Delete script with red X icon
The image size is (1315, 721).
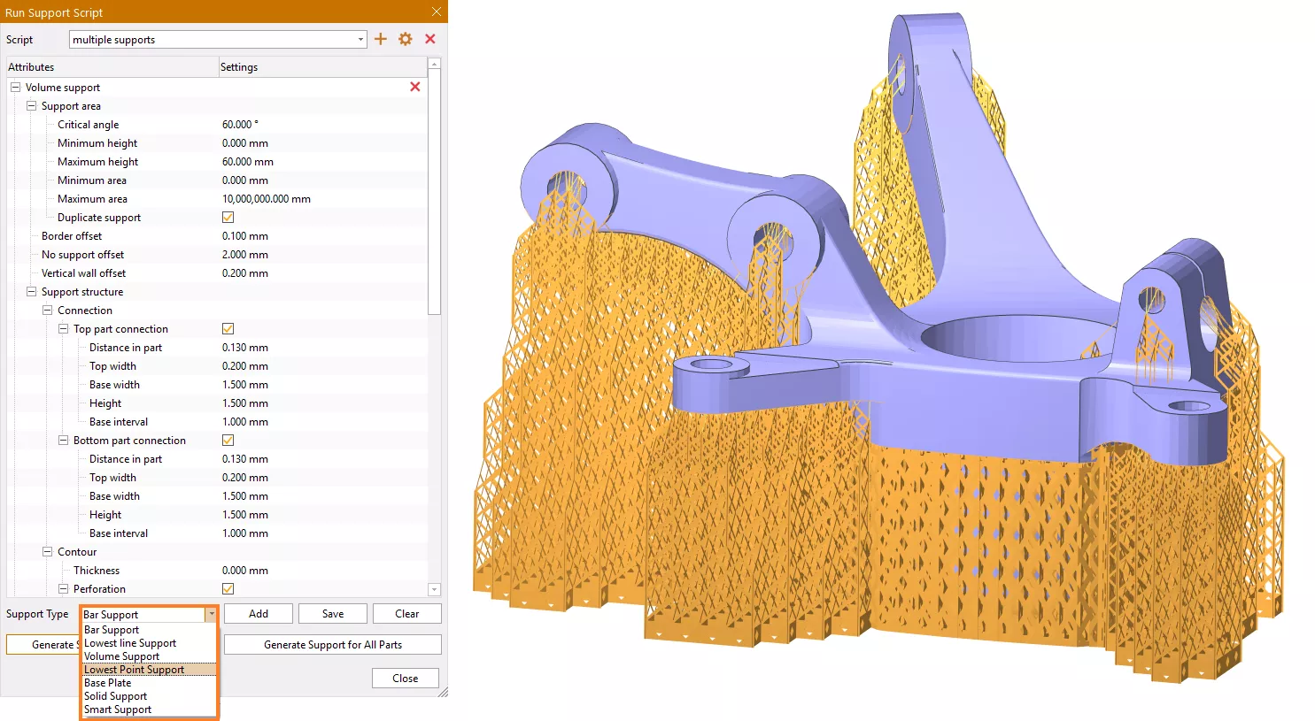pyautogui.click(x=430, y=39)
